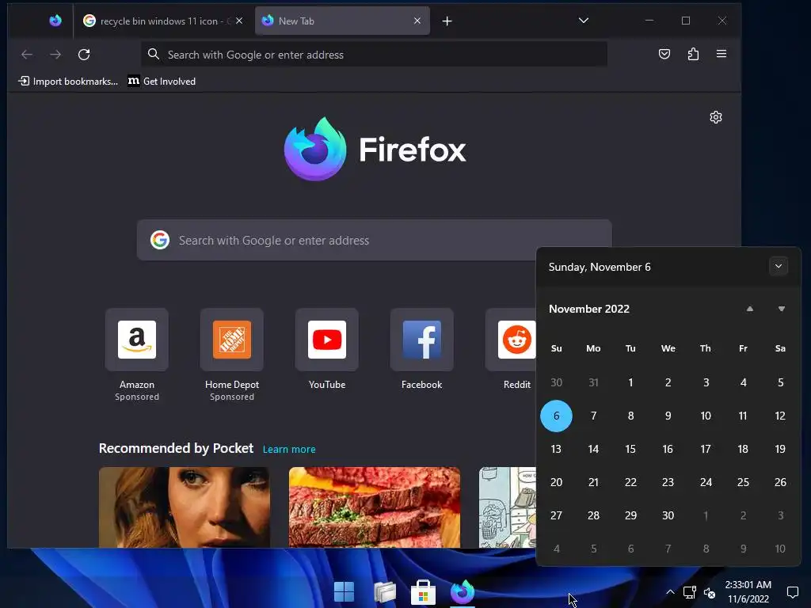Select November 15 in the calendar
Viewport: 811px width, 608px height.
point(630,449)
